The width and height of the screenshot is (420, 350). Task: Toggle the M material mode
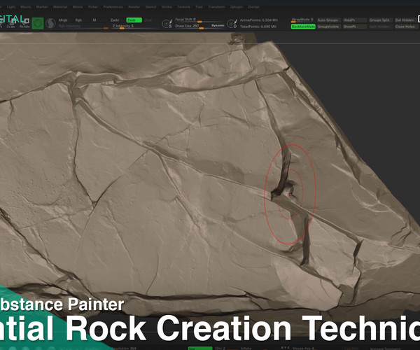tap(94, 20)
